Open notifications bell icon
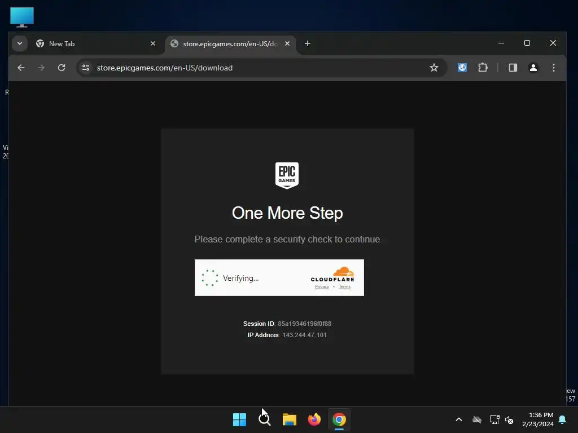 click(562, 419)
